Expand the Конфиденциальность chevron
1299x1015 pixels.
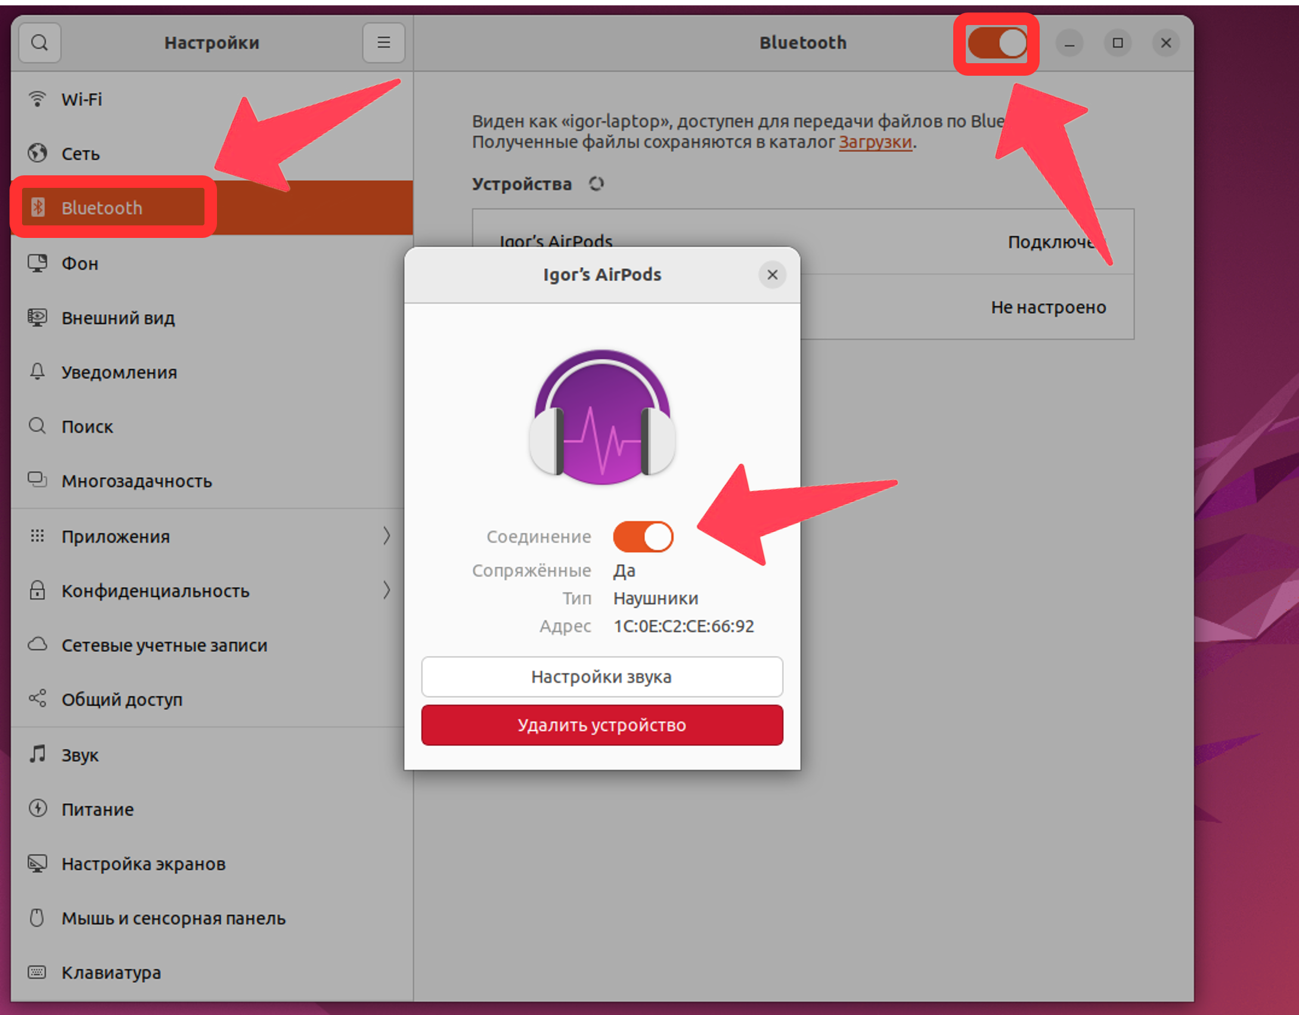pos(386,590)
